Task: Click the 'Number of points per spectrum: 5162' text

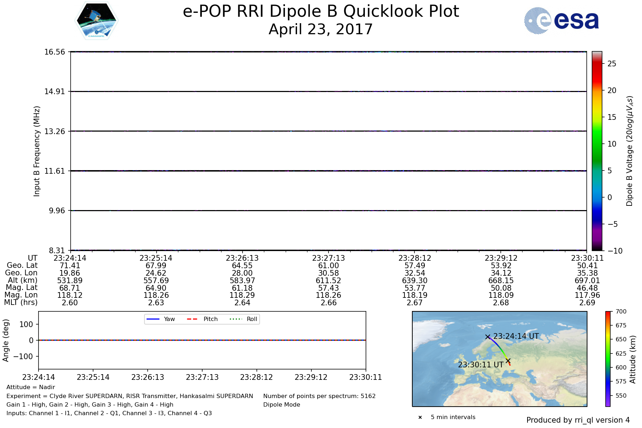Action: click(x=319, y=396)
